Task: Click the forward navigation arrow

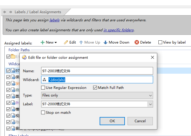Action: pyautogui.click(x=11, y=12)
